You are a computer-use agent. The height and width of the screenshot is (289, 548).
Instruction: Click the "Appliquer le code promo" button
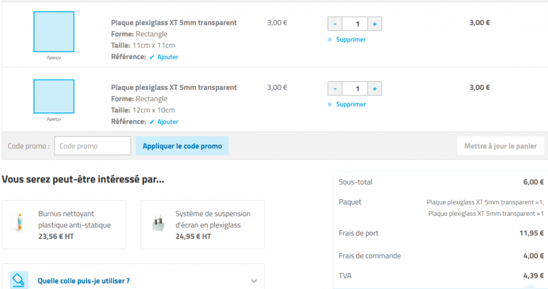pos(182,146)
